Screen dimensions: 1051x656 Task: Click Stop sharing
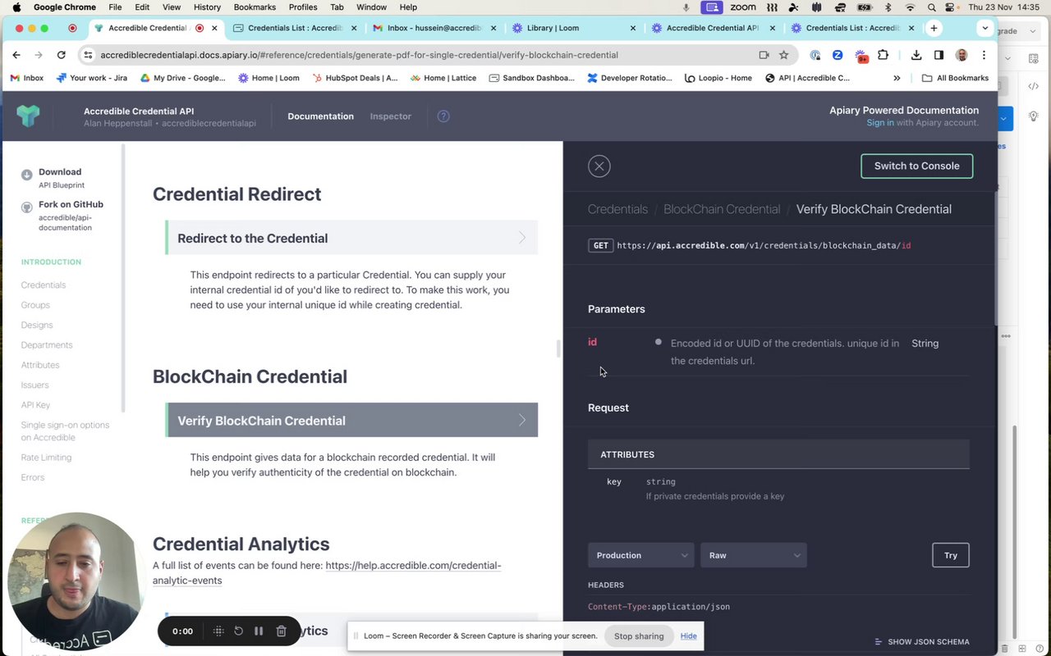[x=639, y=636]
